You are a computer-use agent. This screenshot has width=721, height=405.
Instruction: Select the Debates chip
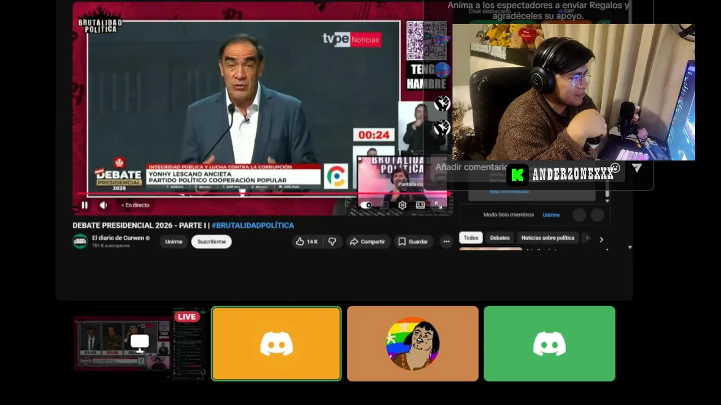click(x=500, y=238)
